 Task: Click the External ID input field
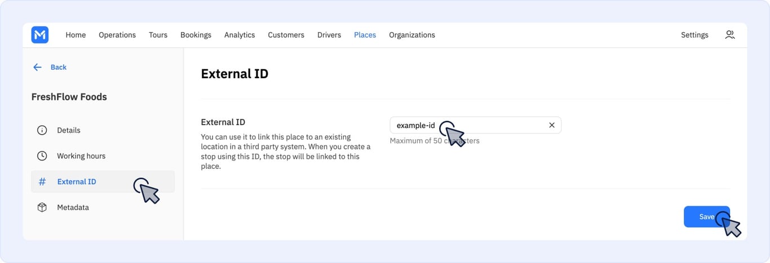tap(475, 125)
